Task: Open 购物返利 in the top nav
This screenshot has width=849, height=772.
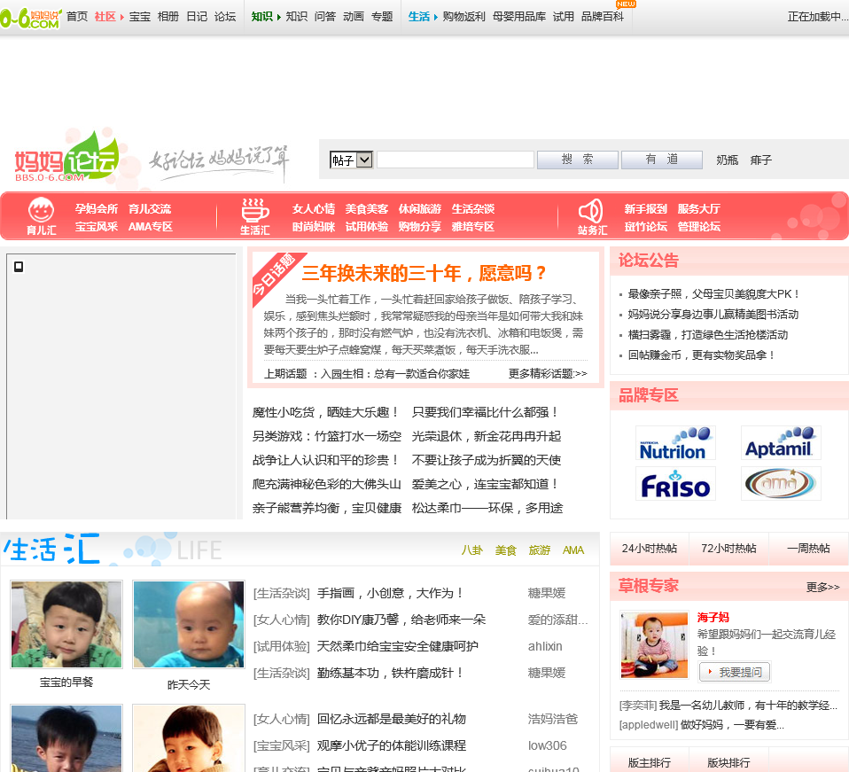Action: 463,17
